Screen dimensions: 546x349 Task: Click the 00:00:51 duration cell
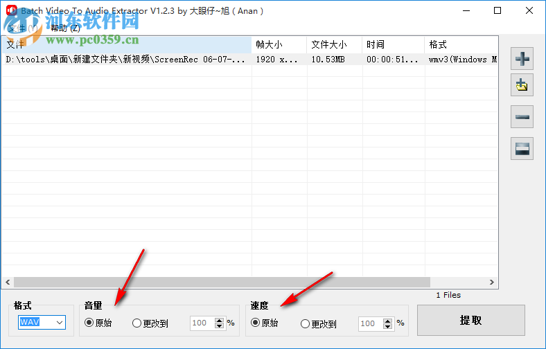[x=392, y=60]
